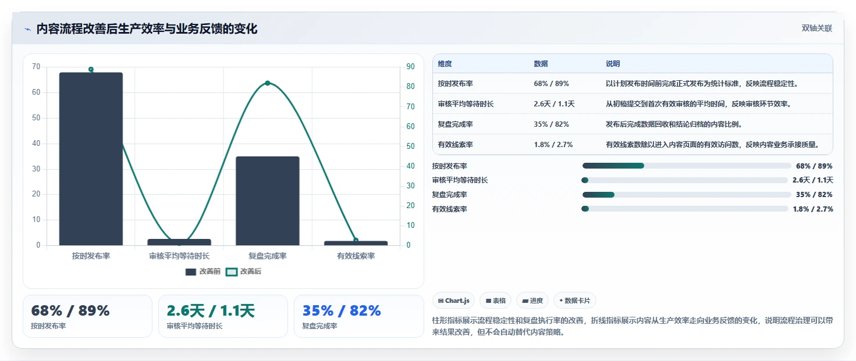This screenshot has height=361, width=856.
Task: Click description starting 以计划发布时间前完成
Action: (x=701, y=84)
